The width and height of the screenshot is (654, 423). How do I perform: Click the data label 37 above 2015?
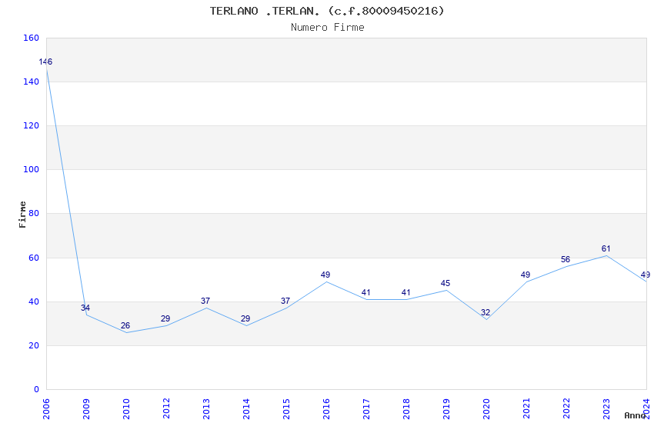285,301
